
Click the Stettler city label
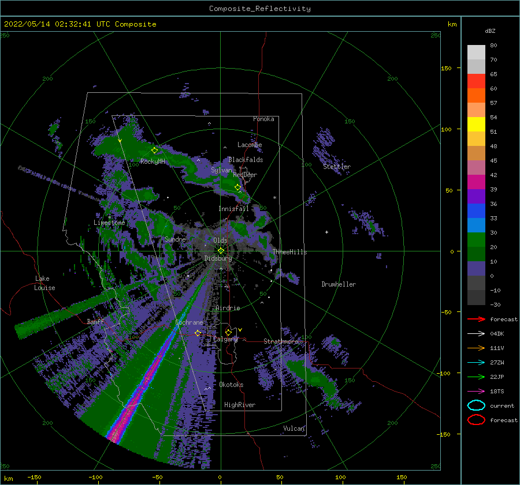click(x=337, y=167)
